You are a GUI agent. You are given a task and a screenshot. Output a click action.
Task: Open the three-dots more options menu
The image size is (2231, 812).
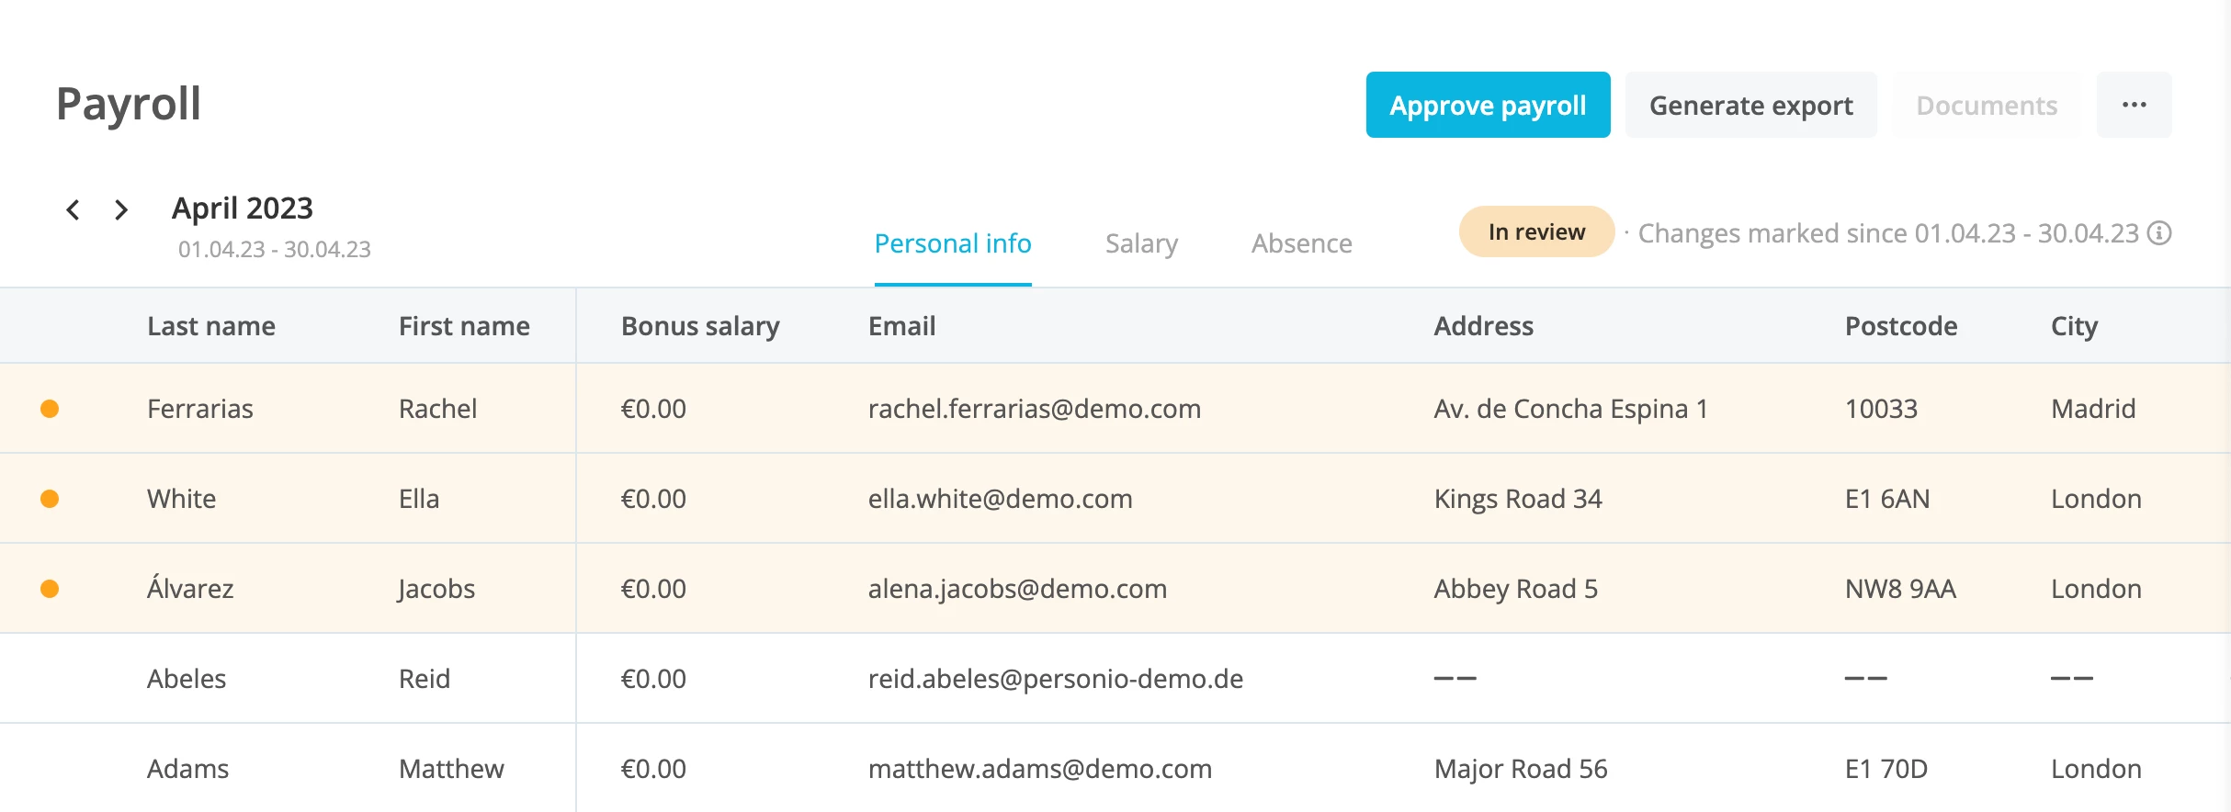tap(2134, 105)
